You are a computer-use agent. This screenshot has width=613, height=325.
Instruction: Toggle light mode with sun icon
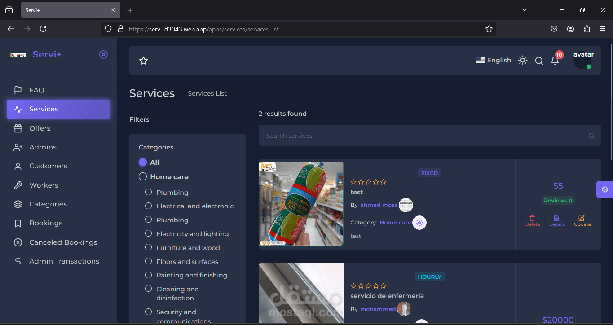tap(522, 60)
